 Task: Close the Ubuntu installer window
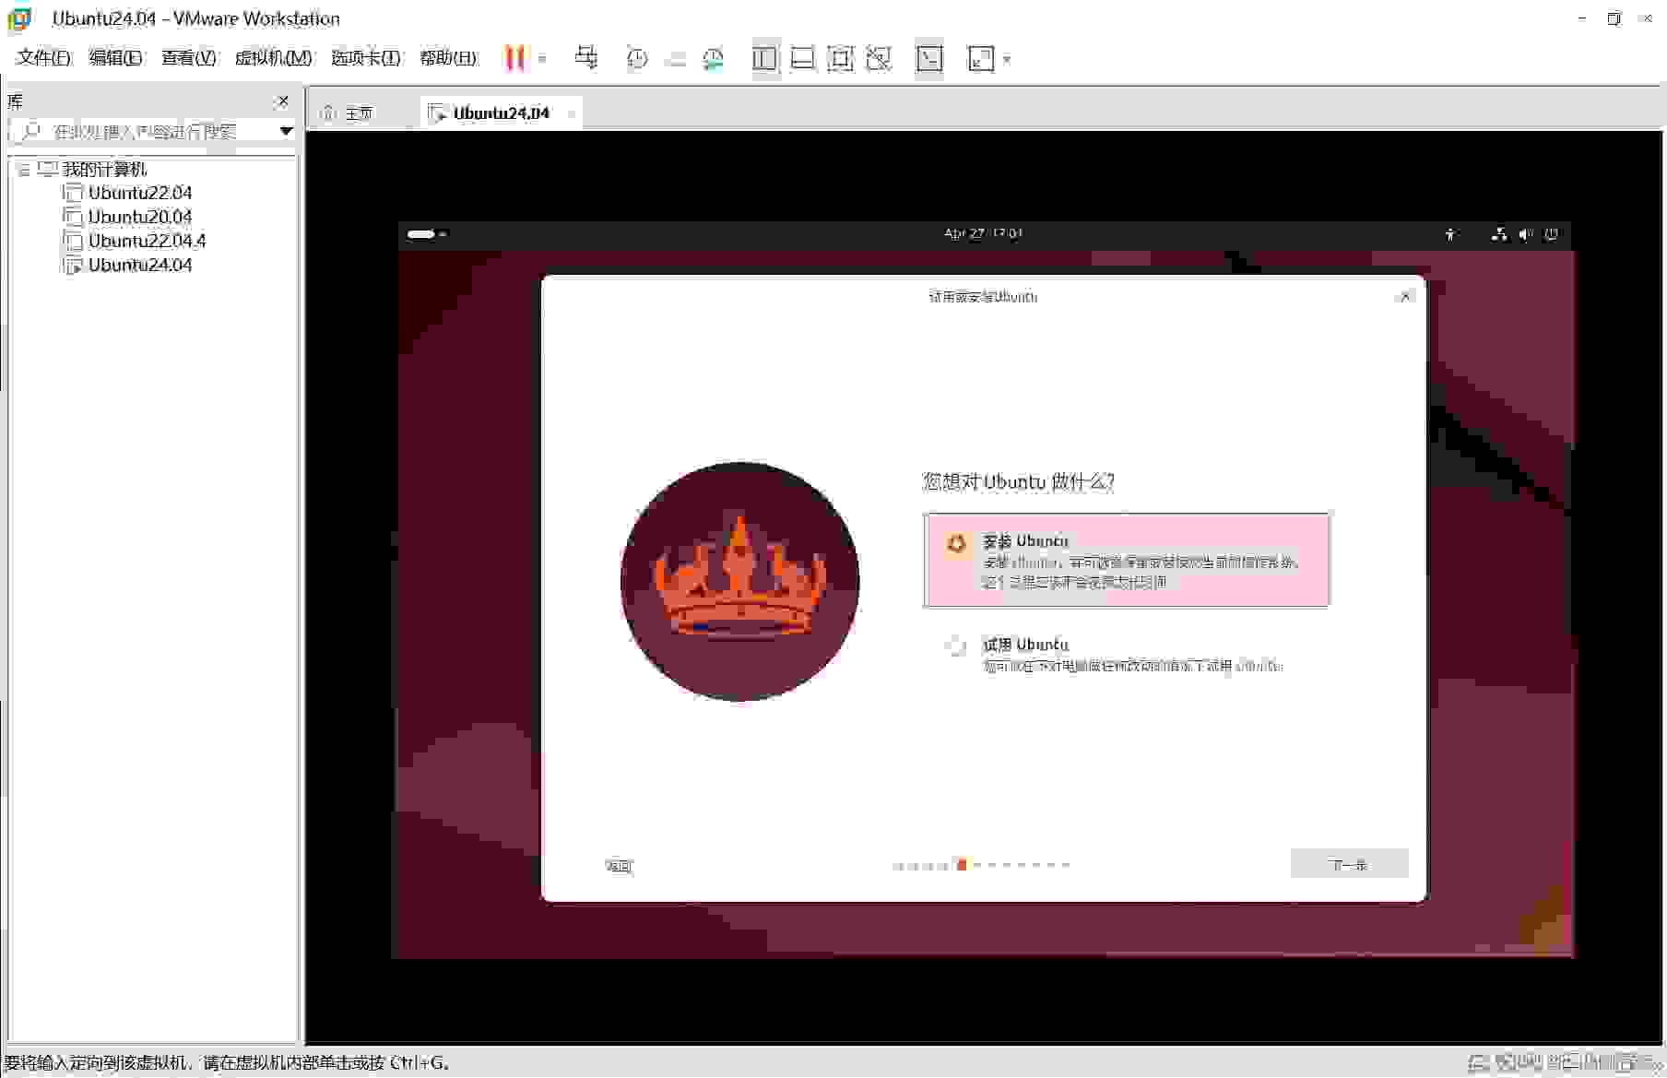[1405, 296]
